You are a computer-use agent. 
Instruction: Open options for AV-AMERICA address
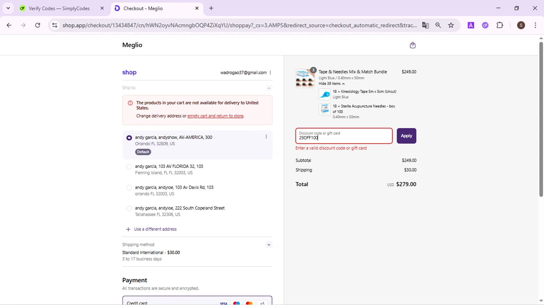(266, 137)
